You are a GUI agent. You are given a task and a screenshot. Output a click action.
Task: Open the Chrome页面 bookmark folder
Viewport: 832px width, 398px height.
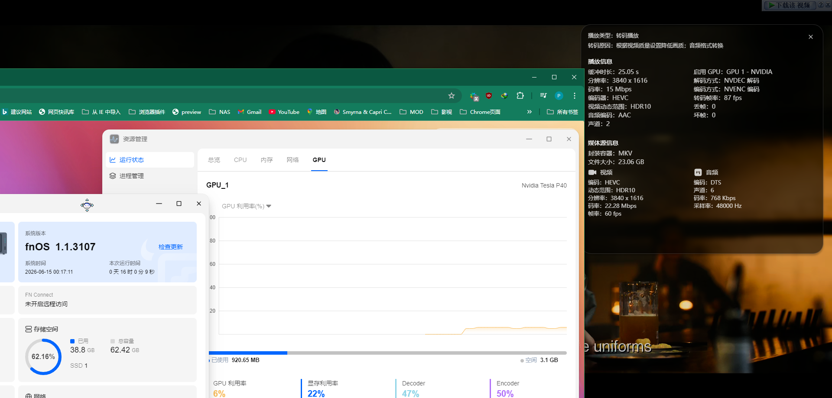(480, 112)
